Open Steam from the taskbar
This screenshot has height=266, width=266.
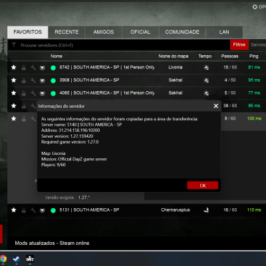pos(16,259)
